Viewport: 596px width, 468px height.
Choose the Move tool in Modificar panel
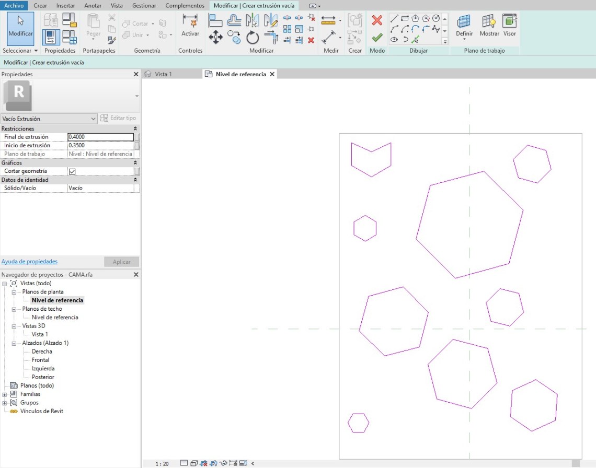[215, 37]
